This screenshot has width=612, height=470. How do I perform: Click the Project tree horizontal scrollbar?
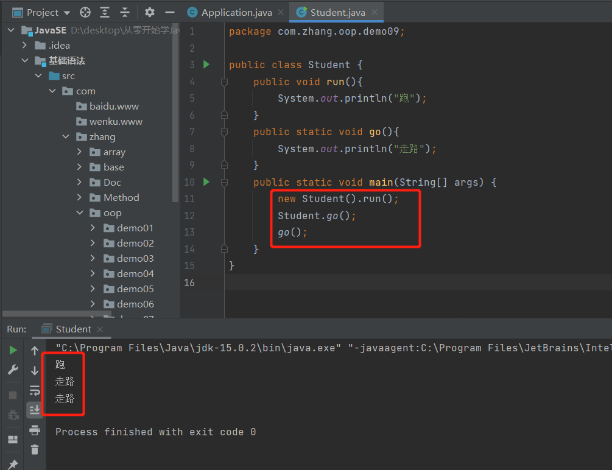[57, 314]
